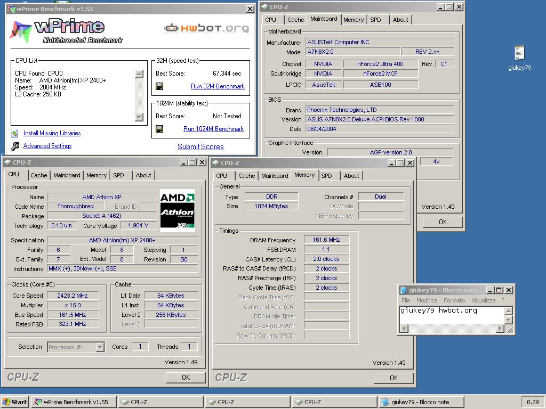Image resolution: width=546 pixels, height=409 pixels.
Task: Click the Code Name value Thoroughbred
Action: tap(76, 206)
